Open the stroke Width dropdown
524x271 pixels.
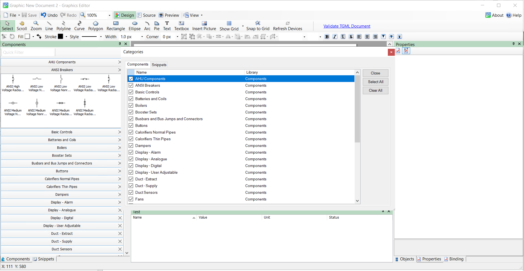pos(142,37)
